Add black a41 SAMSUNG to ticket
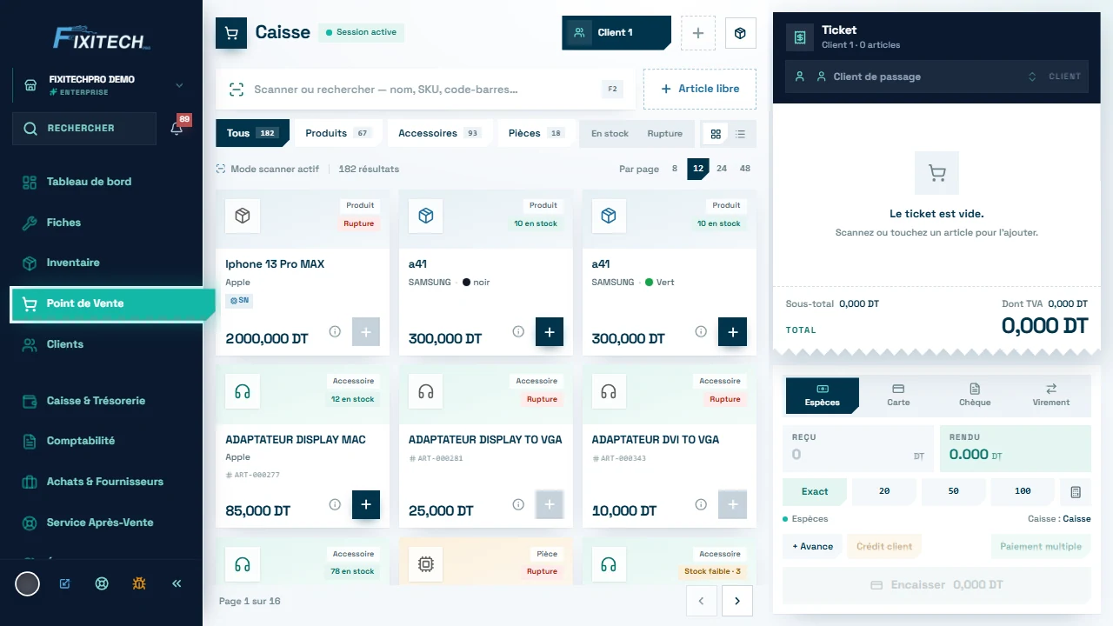 point(550,332)
